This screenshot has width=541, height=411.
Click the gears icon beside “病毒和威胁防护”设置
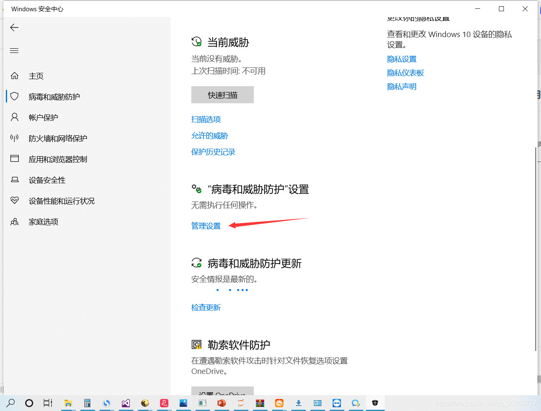point(196,189)
